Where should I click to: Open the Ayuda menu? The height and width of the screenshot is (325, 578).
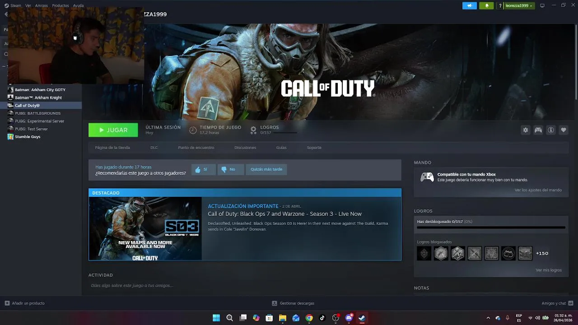point(78,5)
